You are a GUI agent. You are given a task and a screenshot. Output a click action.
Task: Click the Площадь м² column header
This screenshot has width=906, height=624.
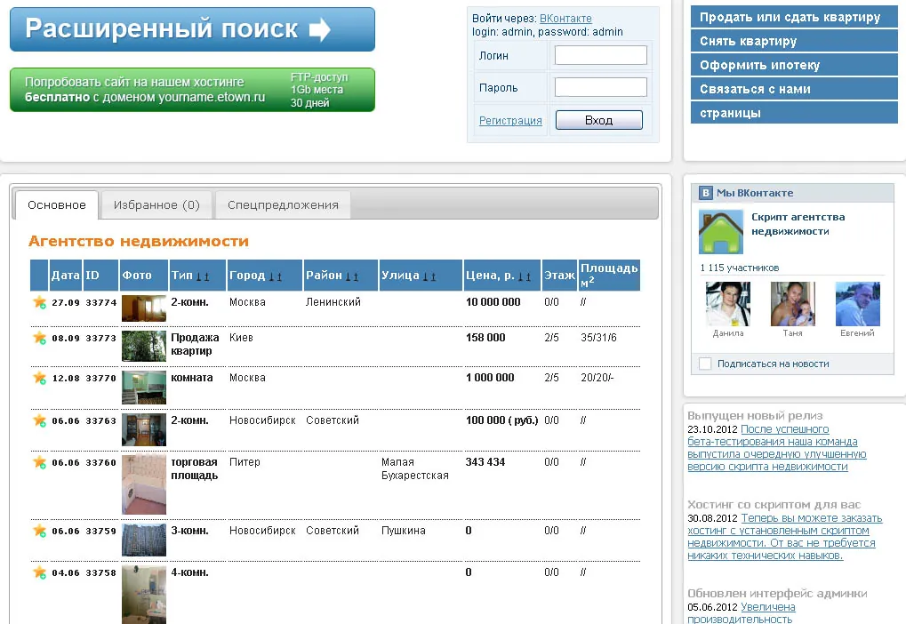[610, 275]
